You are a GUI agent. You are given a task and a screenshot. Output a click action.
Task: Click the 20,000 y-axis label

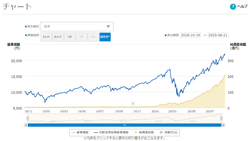click(x=16, y=61)
